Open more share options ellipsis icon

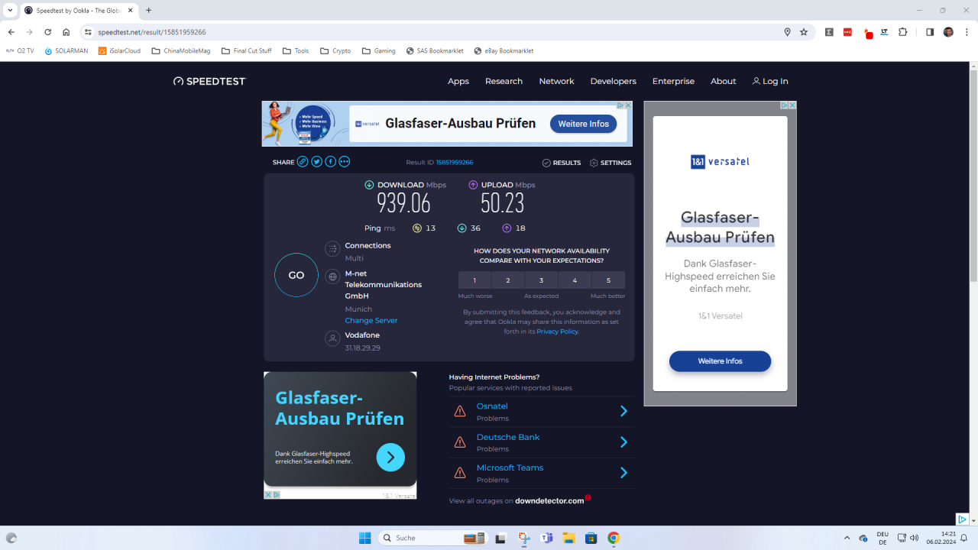[344, 162]
